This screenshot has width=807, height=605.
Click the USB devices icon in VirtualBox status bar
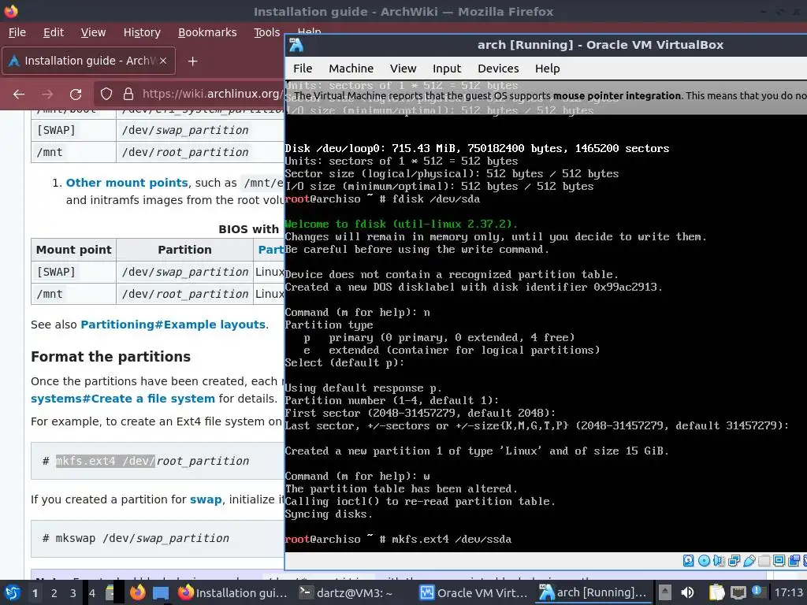[x=749, y=560]
